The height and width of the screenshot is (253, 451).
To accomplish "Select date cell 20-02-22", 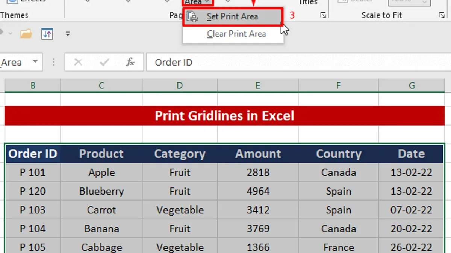I will point(411,229).
